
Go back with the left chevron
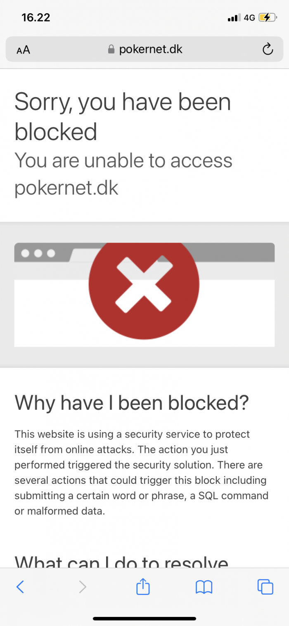(20, 587)
